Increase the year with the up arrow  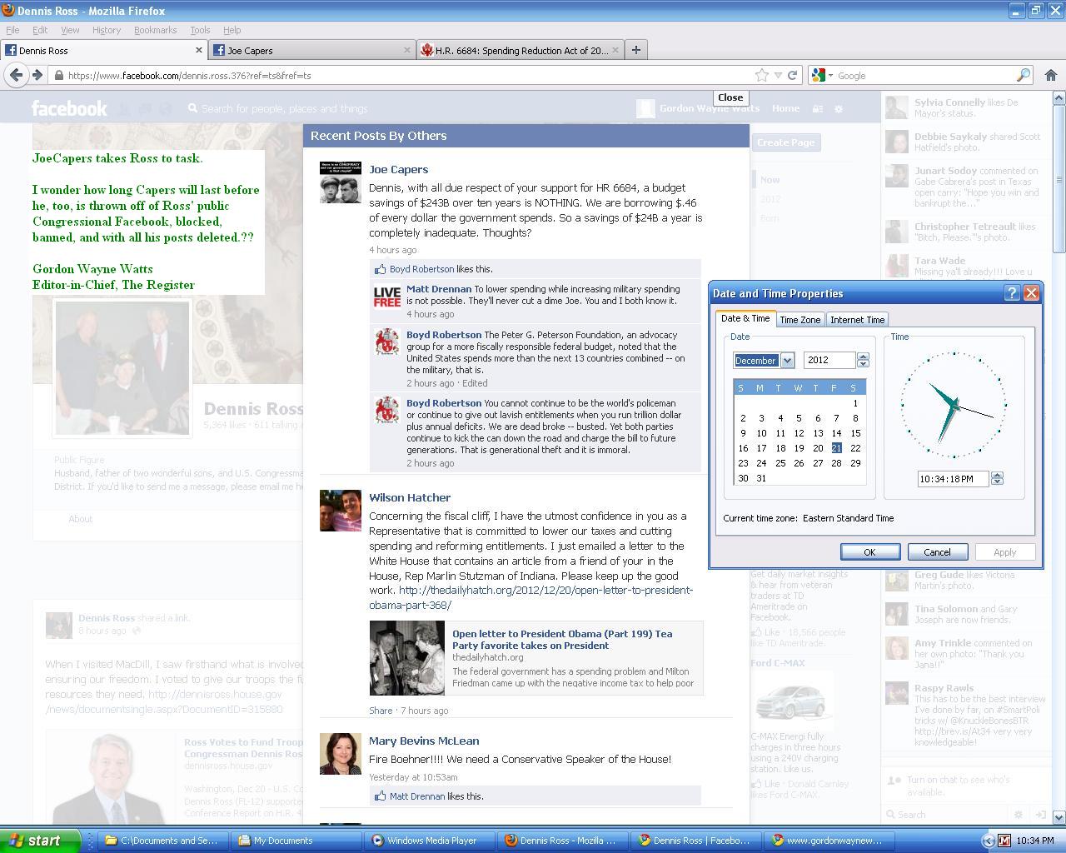click(863, 357)
